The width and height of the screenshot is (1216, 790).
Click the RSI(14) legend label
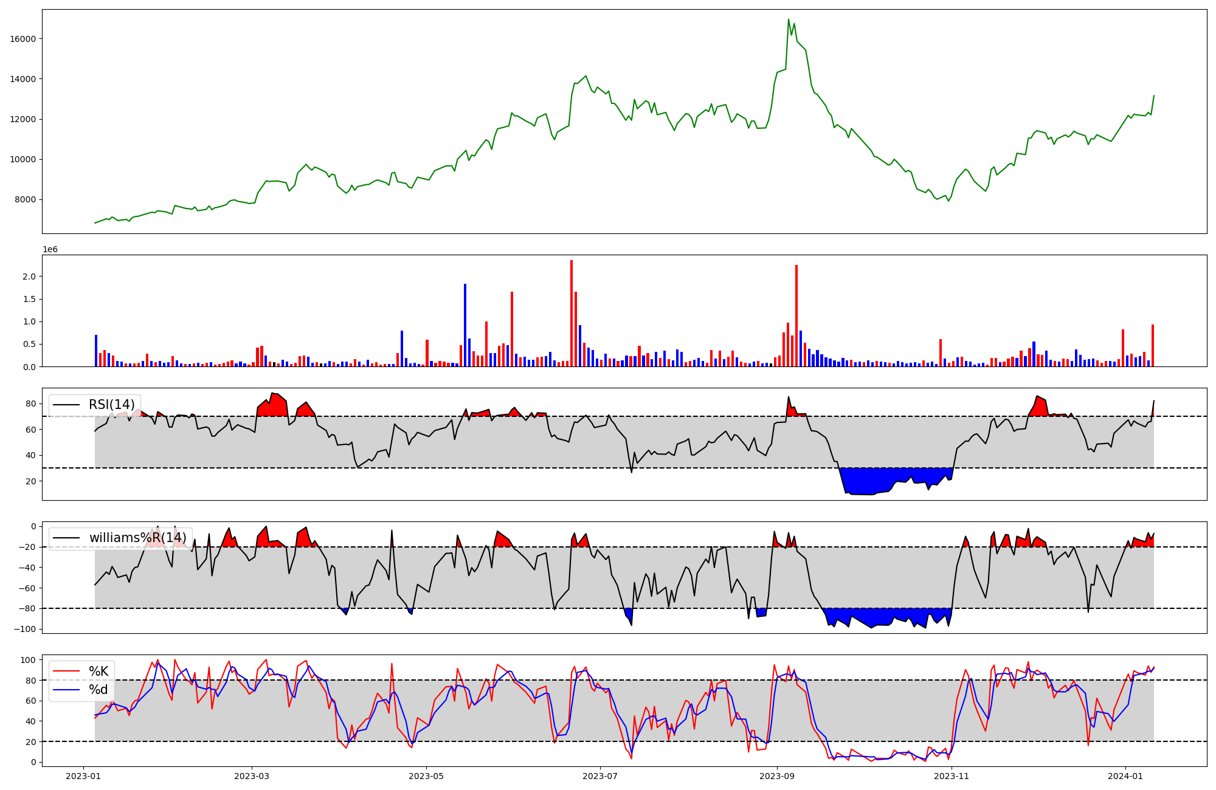(x=111, y=405)
